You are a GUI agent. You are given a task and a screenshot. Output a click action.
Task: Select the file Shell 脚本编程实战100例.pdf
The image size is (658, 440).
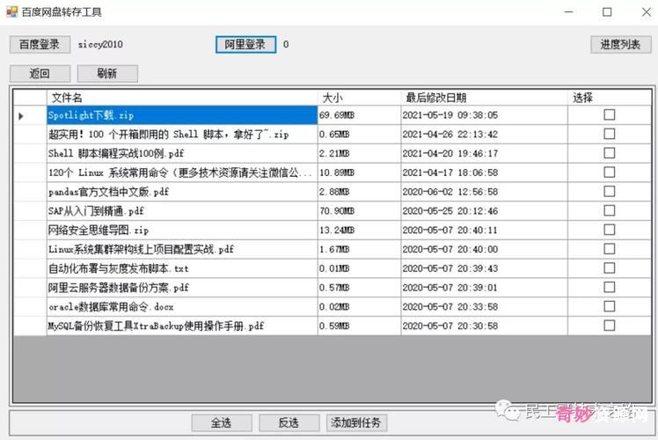point(182,153)
